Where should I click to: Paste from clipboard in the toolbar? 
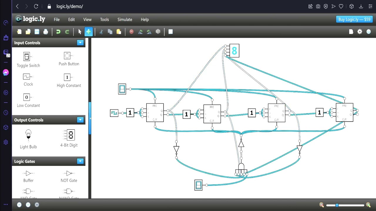tap(119, 32)
